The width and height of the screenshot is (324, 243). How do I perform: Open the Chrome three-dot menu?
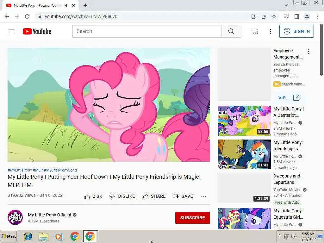(x=317, y=16)
